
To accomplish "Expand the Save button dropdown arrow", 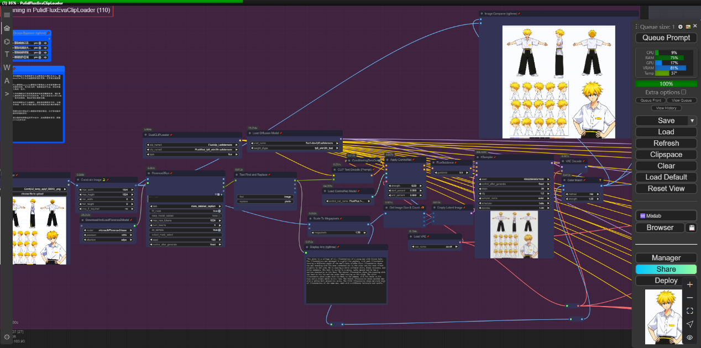I will point(692,120).
